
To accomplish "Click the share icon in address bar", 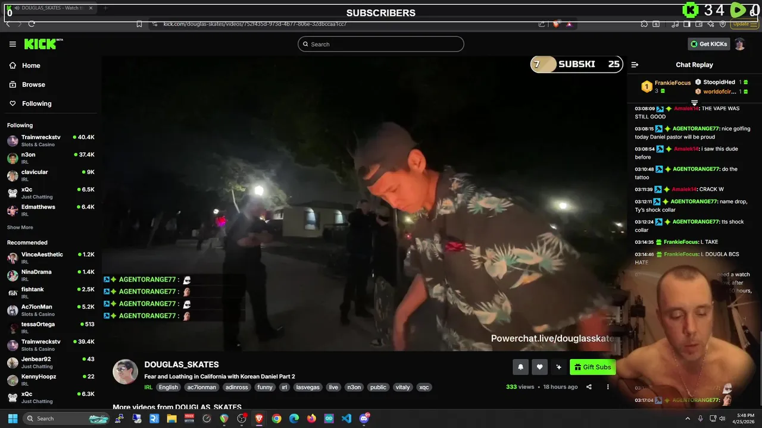I will pos(542,24).
